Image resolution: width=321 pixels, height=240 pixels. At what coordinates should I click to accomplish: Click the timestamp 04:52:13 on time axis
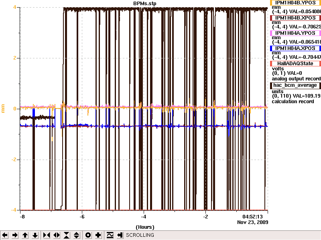tap(252, 216)
